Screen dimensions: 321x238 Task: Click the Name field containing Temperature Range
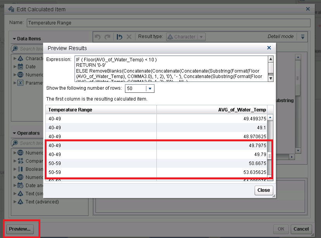[168, 23]
